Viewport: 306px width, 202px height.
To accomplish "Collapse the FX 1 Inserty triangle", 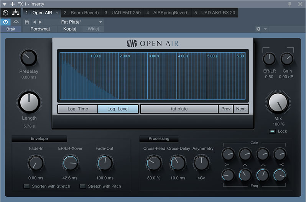I will click(4, 4).
